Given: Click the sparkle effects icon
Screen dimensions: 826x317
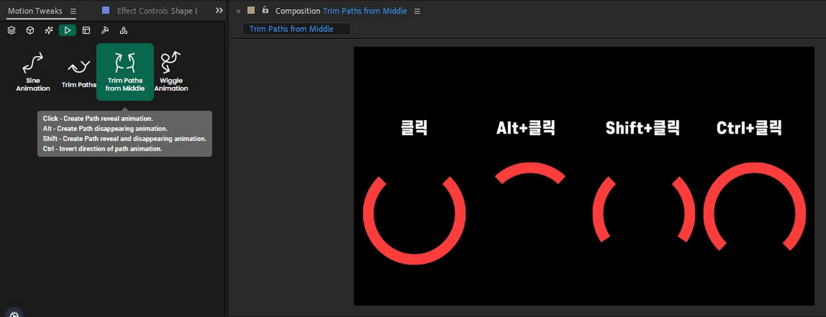Looking at the screenshot, I should click(48, 30).
